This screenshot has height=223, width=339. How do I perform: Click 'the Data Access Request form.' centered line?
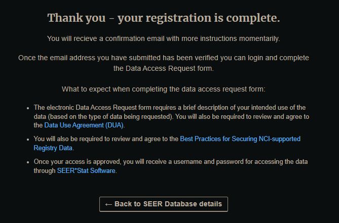pos(164,68)
